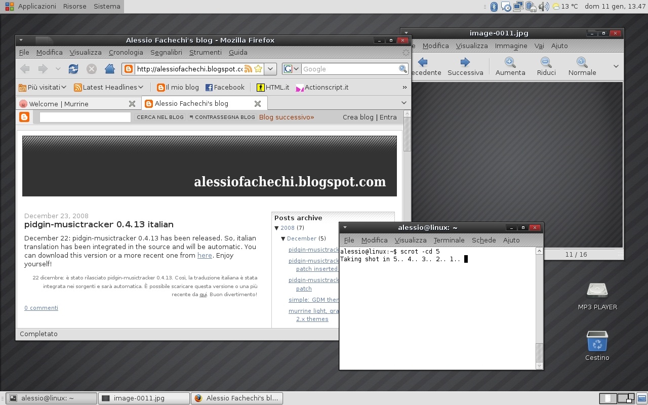Open list all tabs dropdown

point(403,103)
